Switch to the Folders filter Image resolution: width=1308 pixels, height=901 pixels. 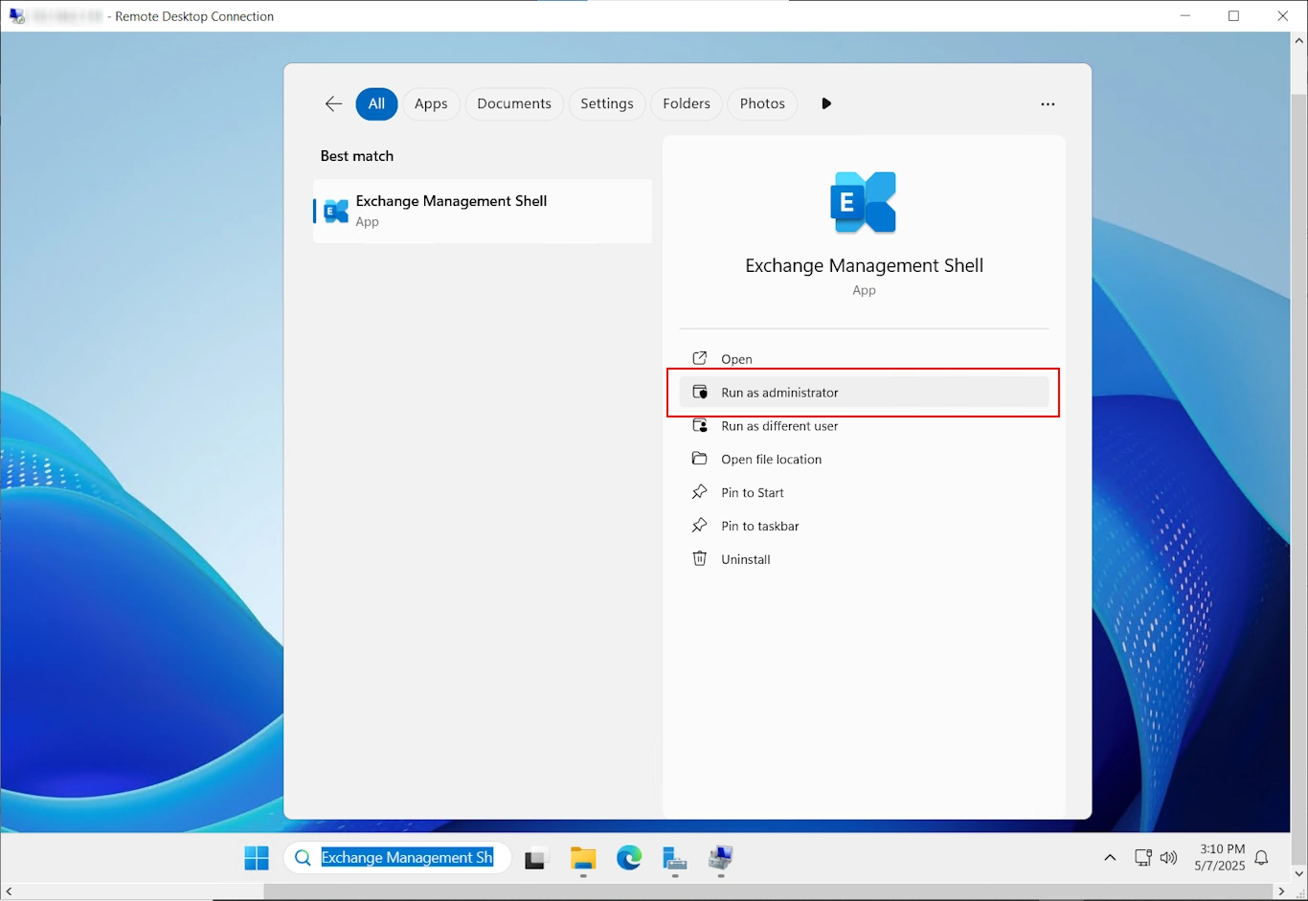(687, 103)
